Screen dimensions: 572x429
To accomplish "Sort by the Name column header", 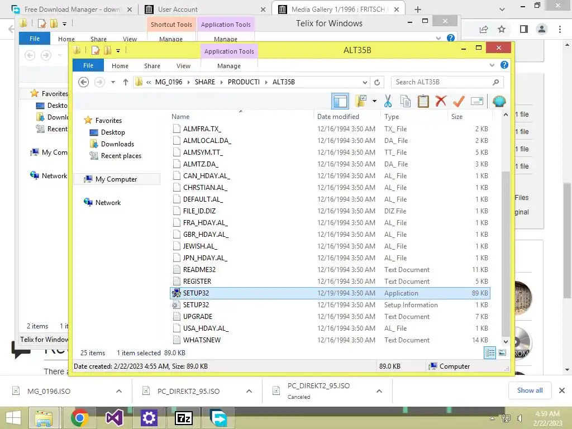I will click(241, 116).
